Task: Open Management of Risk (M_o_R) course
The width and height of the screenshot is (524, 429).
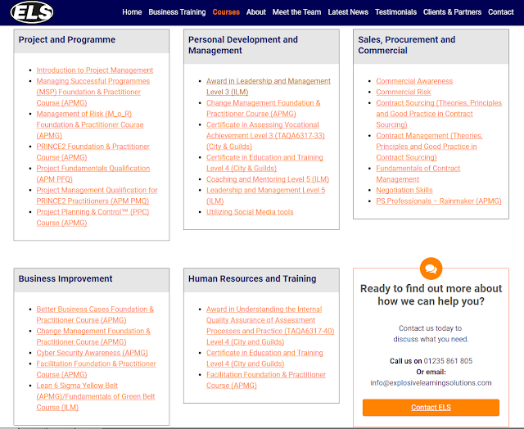Action: (x=90, y=124)
